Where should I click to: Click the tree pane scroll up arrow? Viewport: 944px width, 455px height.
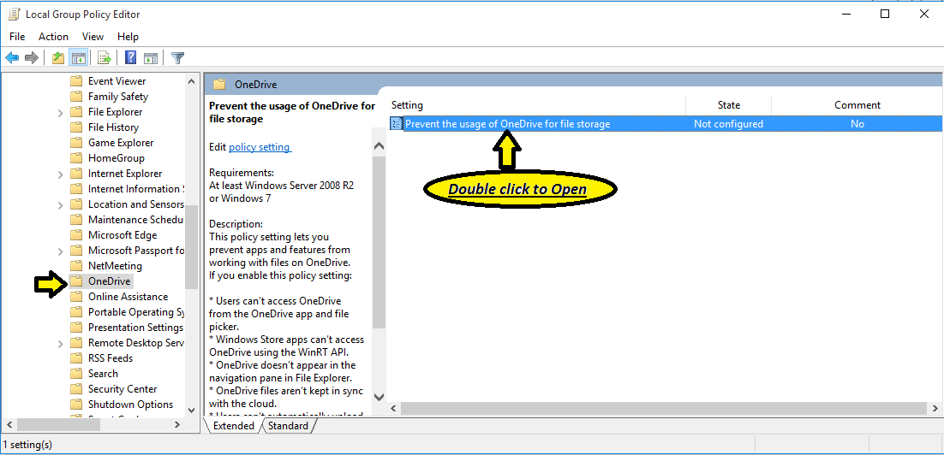tap(191, 81)
